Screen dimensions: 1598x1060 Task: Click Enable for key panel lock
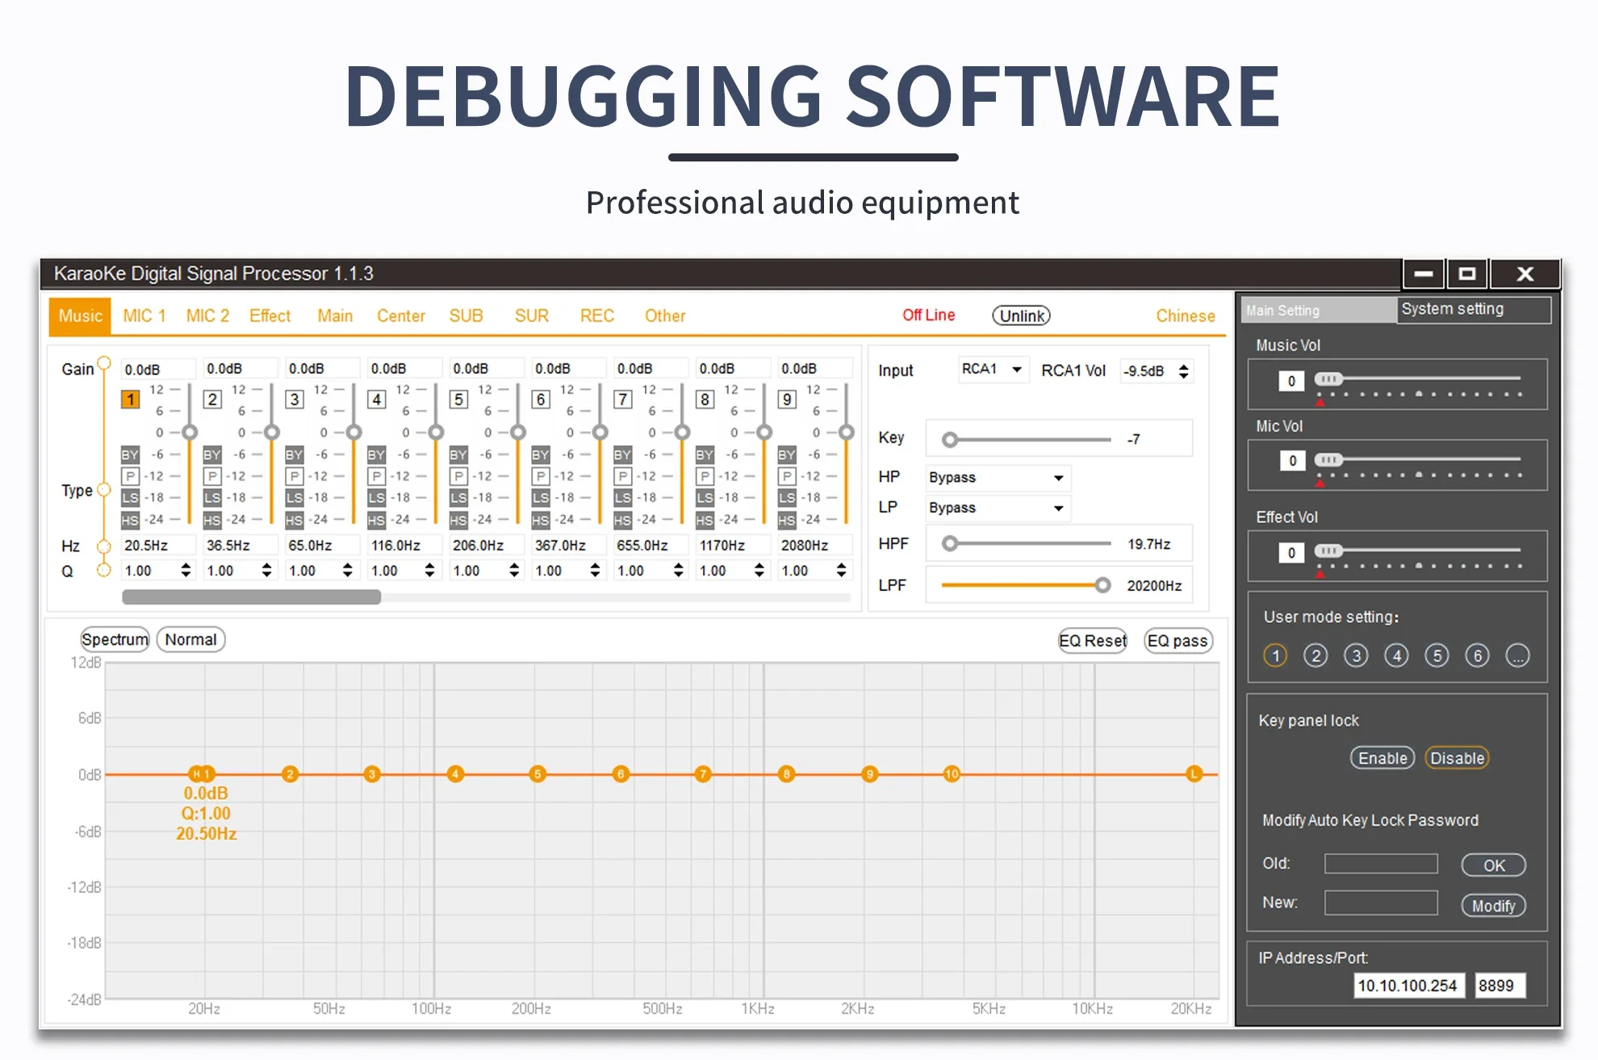[1382, 758]
